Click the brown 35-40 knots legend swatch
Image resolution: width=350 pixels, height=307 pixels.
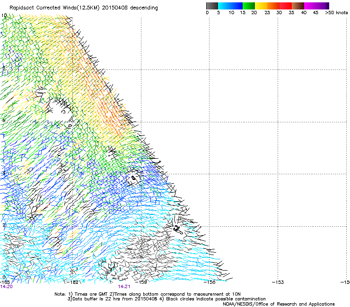click(298, 6)
